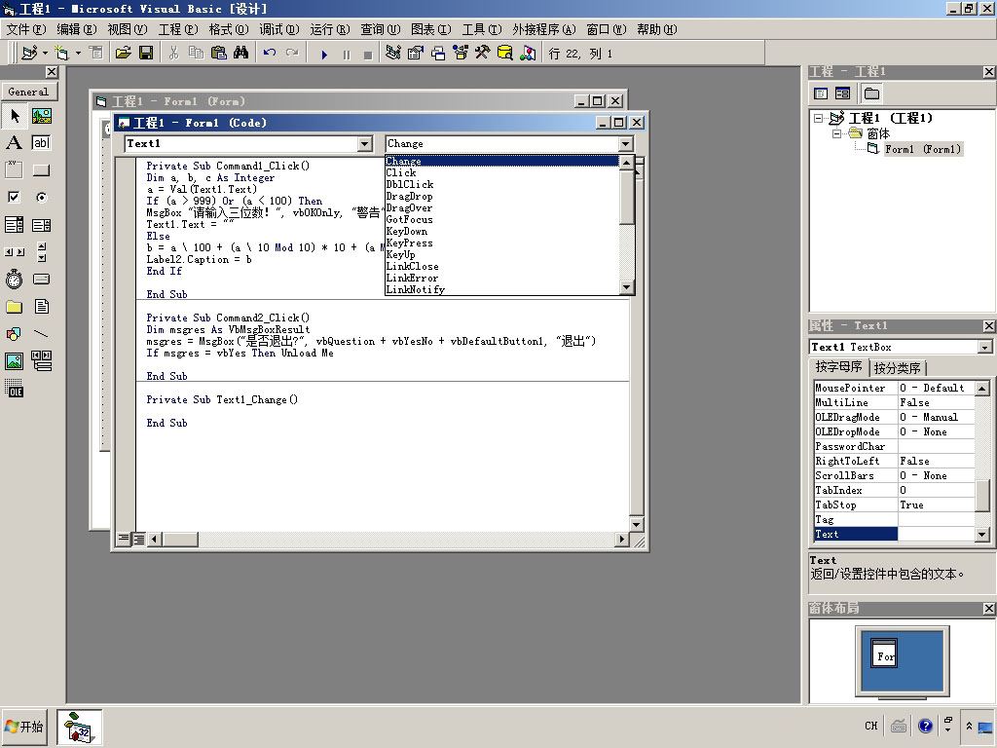Click the Open Project toolbar icon
This screenshot has height=748, width=997.
[124, 53]
